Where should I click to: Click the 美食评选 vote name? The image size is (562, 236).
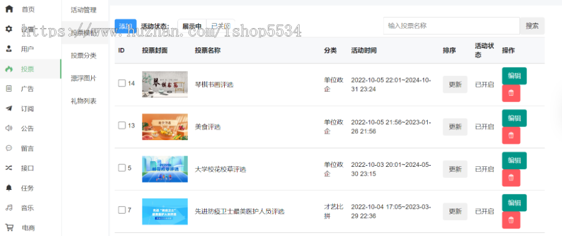tap(207, 127)
